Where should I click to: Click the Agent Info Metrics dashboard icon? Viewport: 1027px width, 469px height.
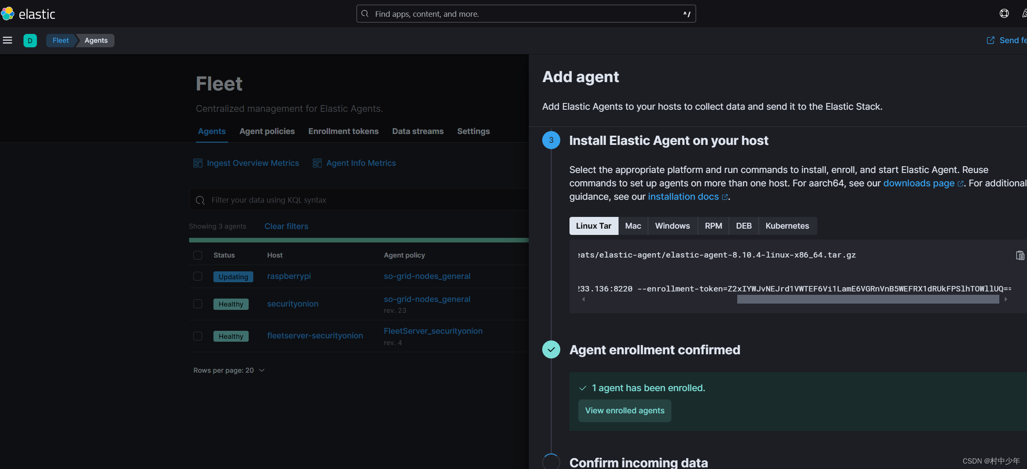point(317,163)
